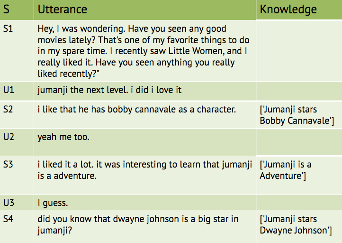
Task: Select the 'yeah me too.' utterance
Action: pos(63,137)
